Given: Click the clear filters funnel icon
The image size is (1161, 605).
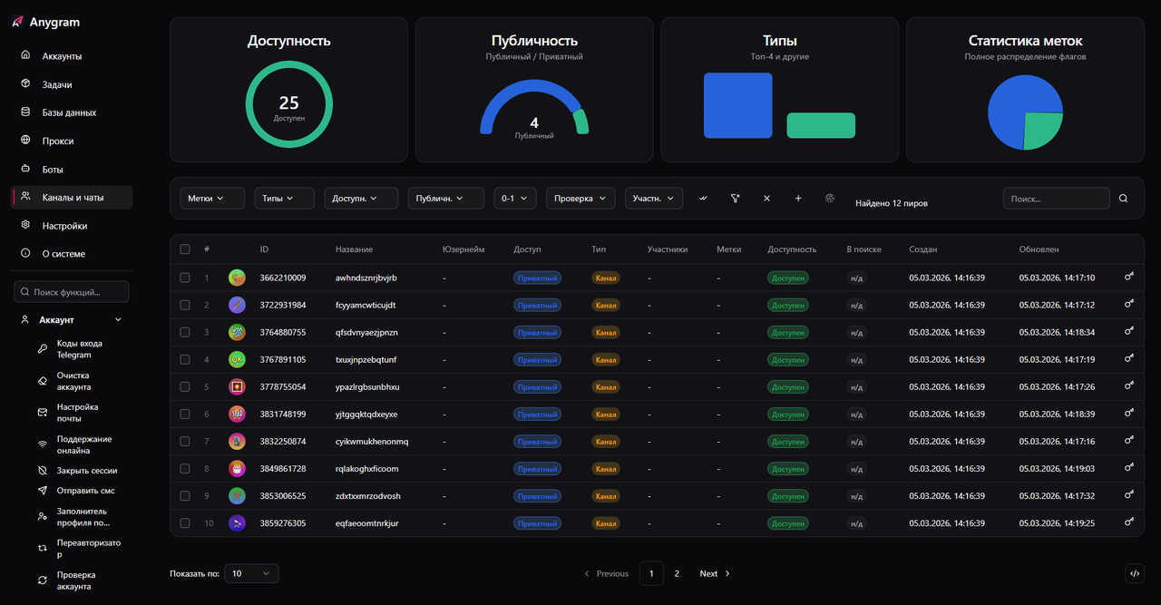Looking at the screenshot, I should pyautogui.click(x=736, y=199).
